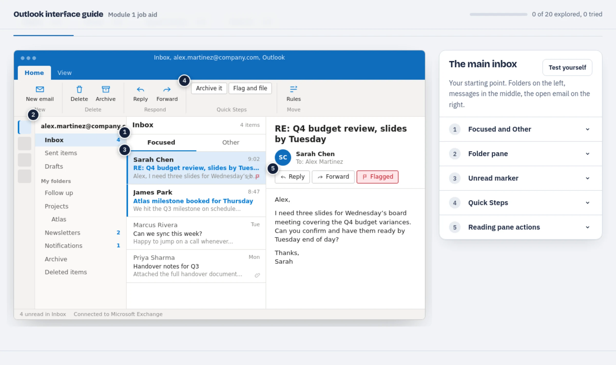Click the Delete trash can icon
The width and height of the screenshot is (616, 365).
click(79, 89)
